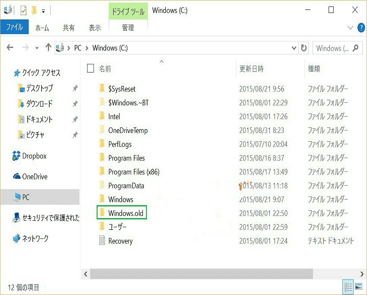Screen dimensions: 367x295
Task: Open デスクトップ in the navigation pane
Action: click(35, 88)
